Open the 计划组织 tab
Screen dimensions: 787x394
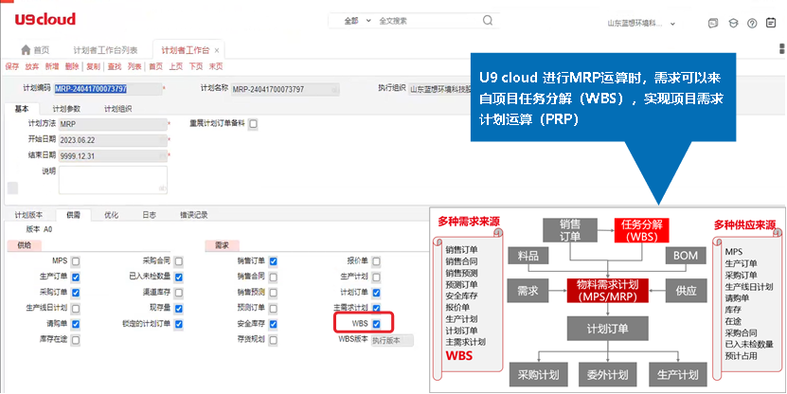pos(118,109)
